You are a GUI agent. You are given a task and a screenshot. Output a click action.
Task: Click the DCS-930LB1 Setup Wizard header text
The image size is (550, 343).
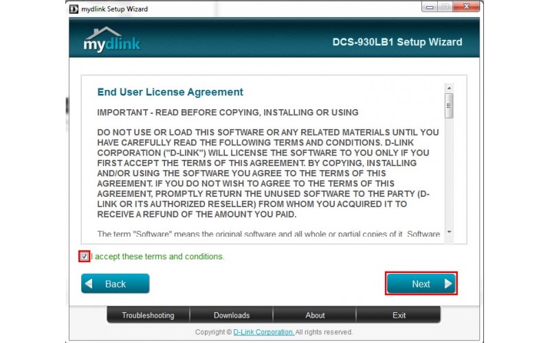pos(397,42)
